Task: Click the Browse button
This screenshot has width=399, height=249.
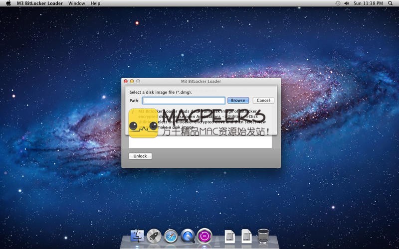Action: [238, 100]
